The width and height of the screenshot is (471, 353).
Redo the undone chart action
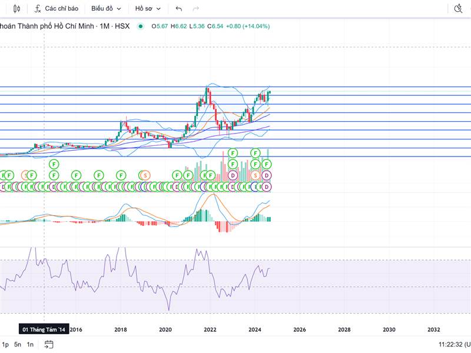[x=196, y=9]
